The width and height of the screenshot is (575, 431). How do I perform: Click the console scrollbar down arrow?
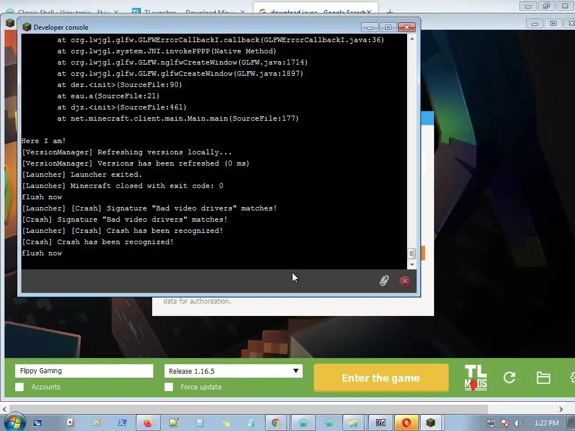[x=412, y=265]
